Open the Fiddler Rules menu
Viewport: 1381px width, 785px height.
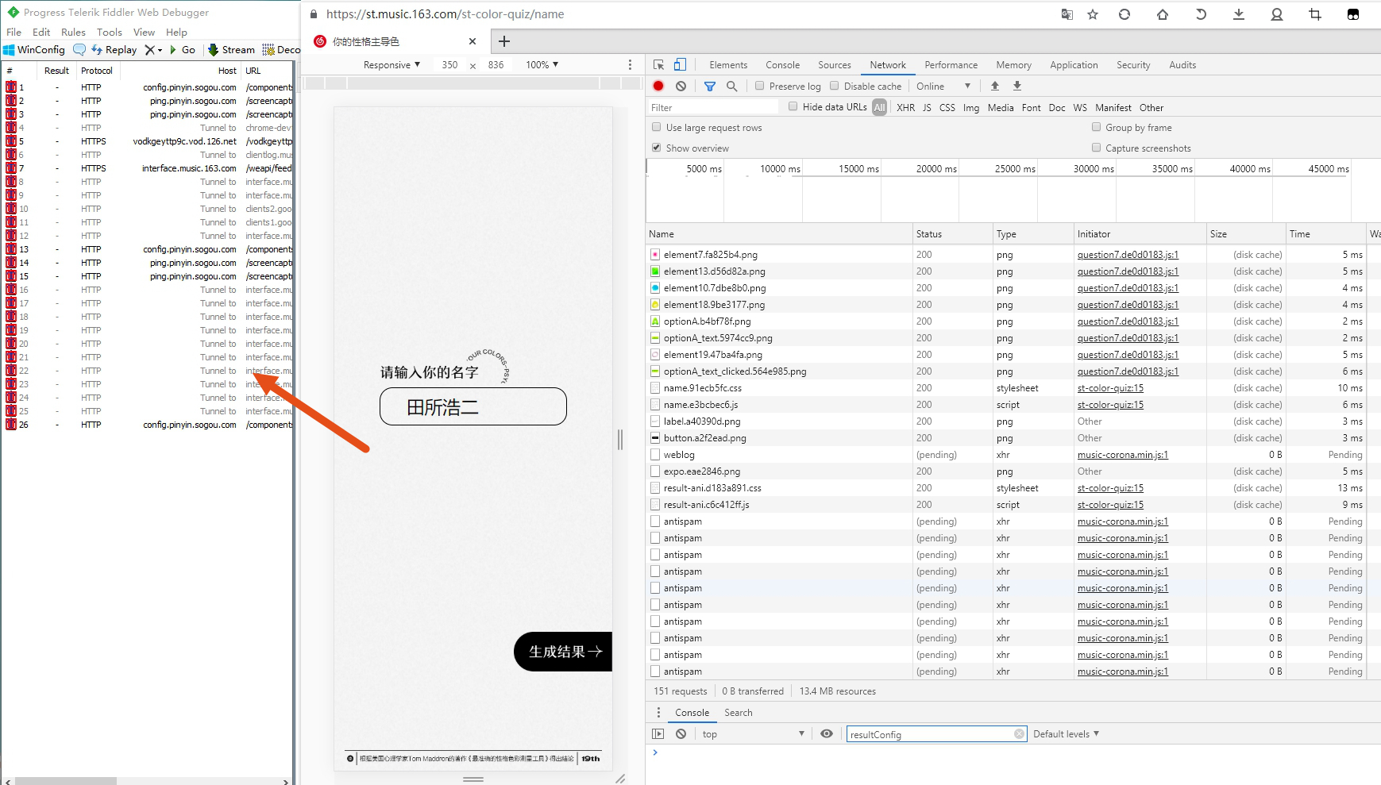click(x=73, y=33)
